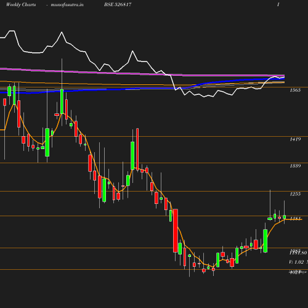308x308 pixels.
Task: Click the 1419 price level label
Action: click(295, 139)
